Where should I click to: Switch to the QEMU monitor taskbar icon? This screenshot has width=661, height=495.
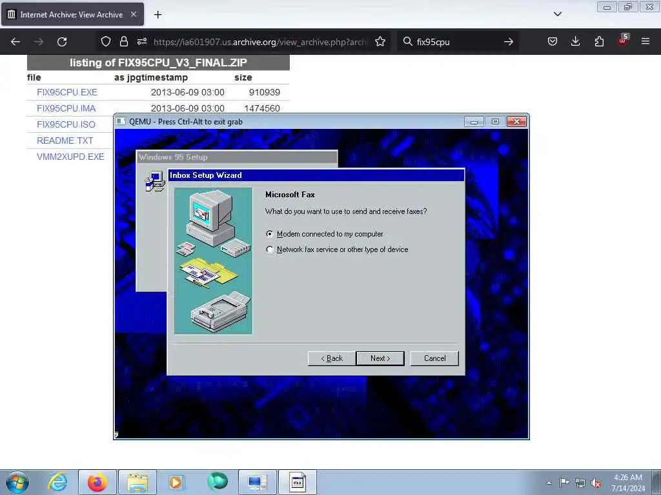point(258,482)
